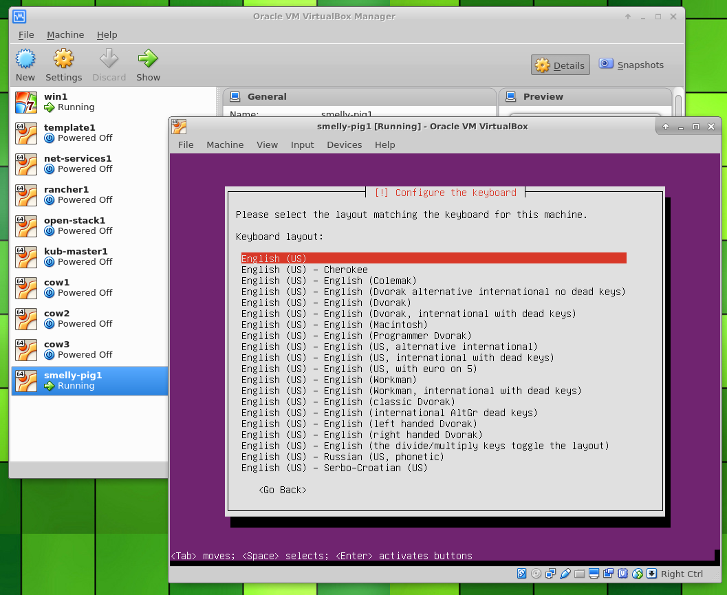
Task: Select English (Programmer Dvorak) layout
Action: 356,336
